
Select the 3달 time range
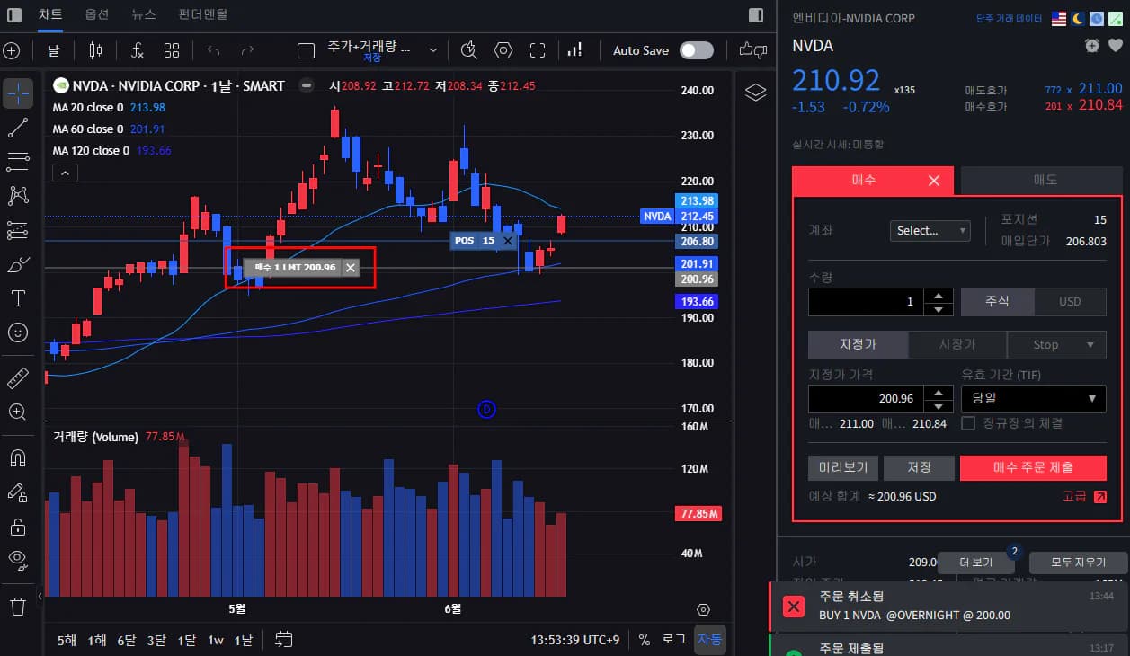pyautogui.click(x=156, y=641)
